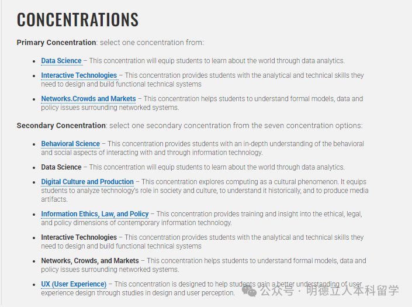
Task: Open the blue Interactive Technologies link
Action: [x=79, y=75]
